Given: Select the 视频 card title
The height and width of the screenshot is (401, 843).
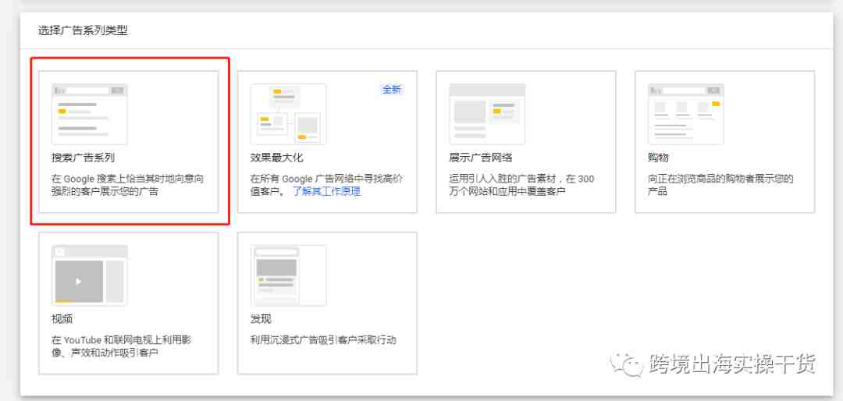Looking at the screenshot, I should pyautogui.click(x=62, y=319).
